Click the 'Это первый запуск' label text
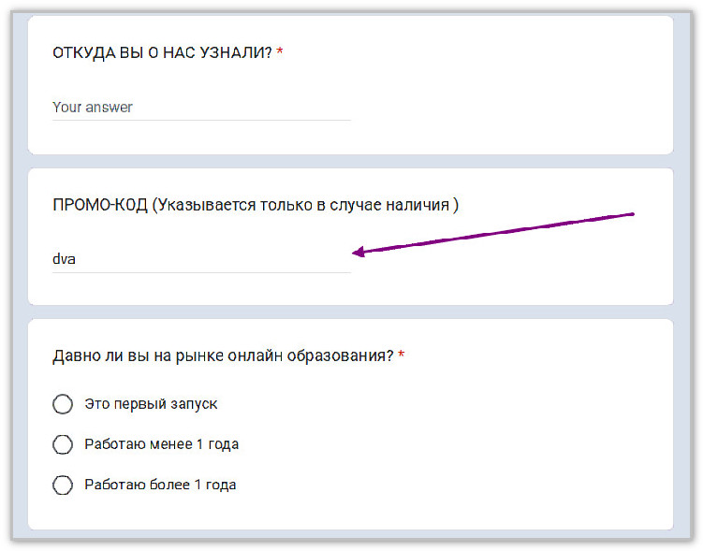Image resolution: width=703 pixels, height=551 pixels. point(151,404)
